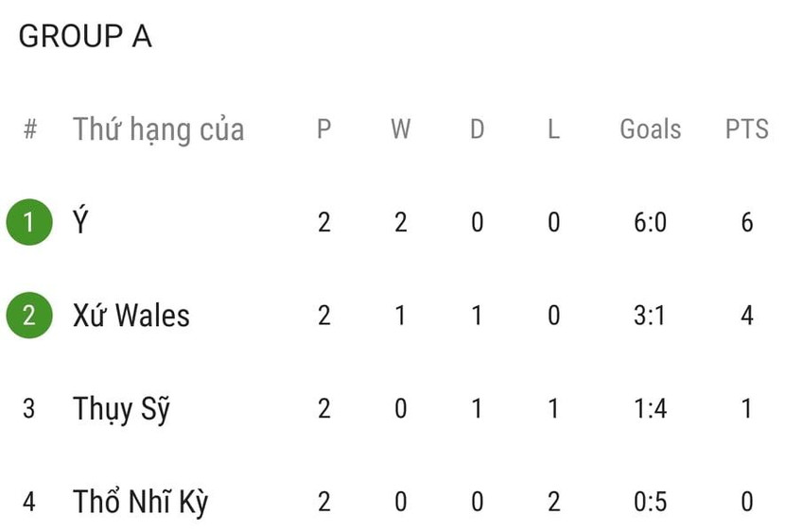Viewport: 785px width, 531px height.
Task: Sort by the PTS column header
Action: (x=746, y=129)
